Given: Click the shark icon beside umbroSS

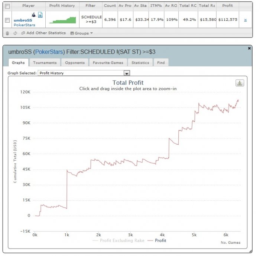Looking at the screenshot, I should [x=34, y=15].
